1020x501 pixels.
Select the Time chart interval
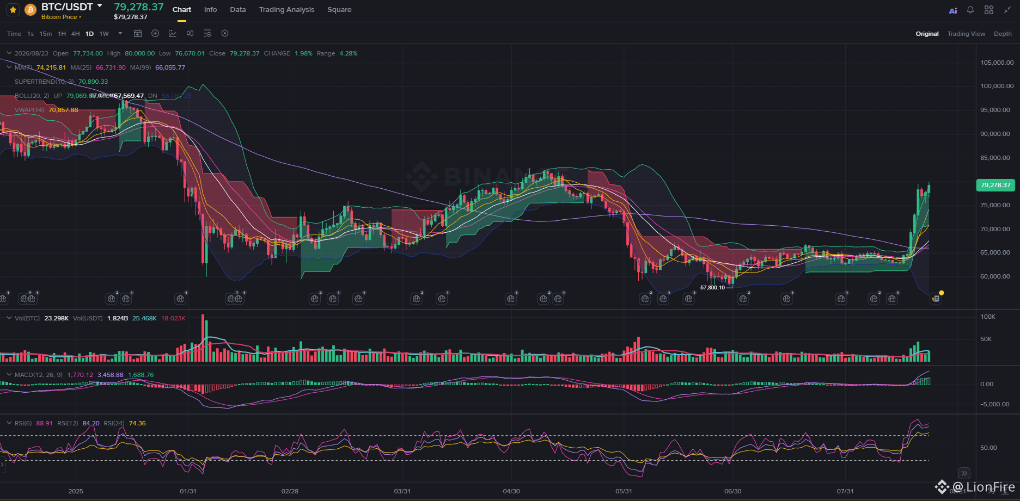coord(14,34)
